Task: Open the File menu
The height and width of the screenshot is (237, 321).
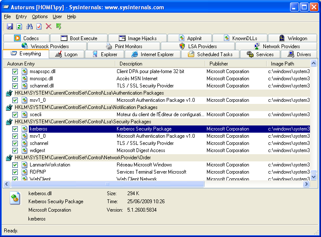Action: 7,16
